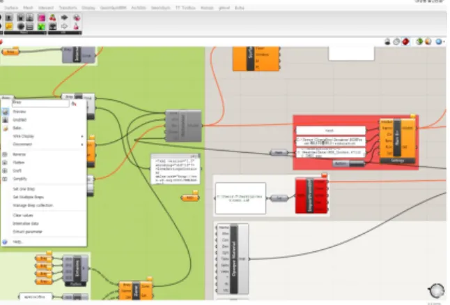
Task: Click the yellow square toolbar icon
Action: (x=9, y=27)
